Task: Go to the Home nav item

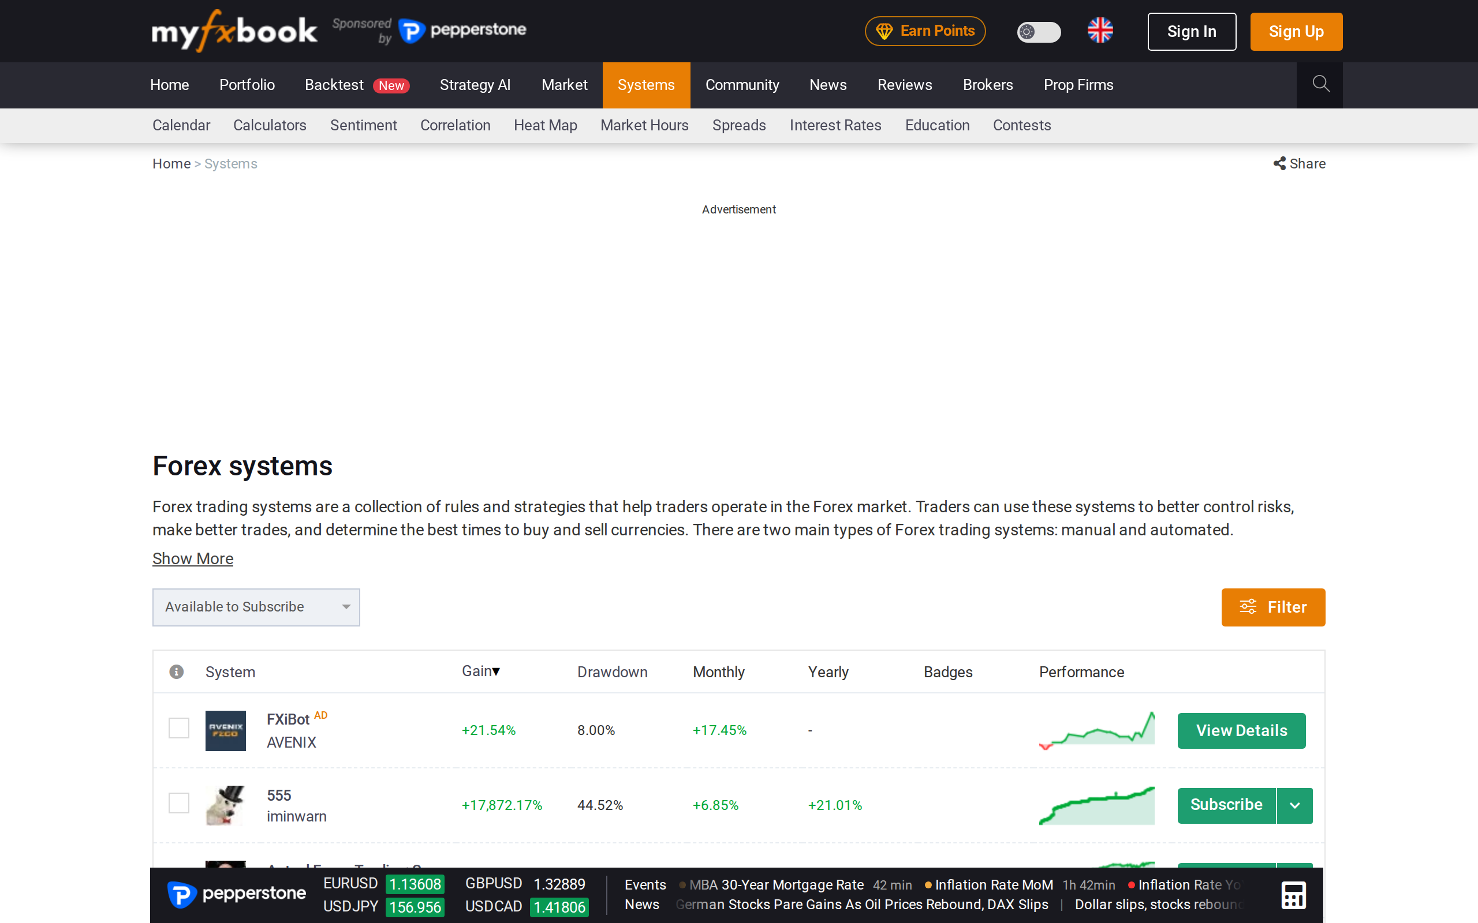Action: click(x=169, y=85)
